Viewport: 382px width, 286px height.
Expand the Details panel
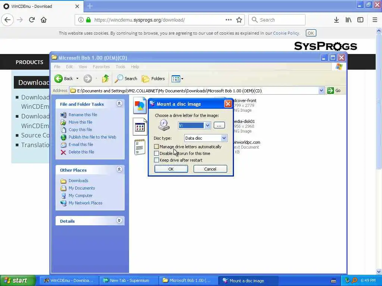click(x=119, y=220)
